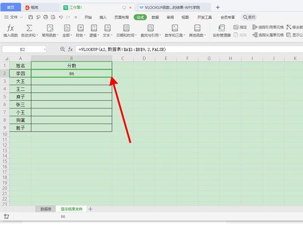Open the Name Box dropdown arrow
The height and width of the screenshot is (227, 303).
tap(44, 49)
